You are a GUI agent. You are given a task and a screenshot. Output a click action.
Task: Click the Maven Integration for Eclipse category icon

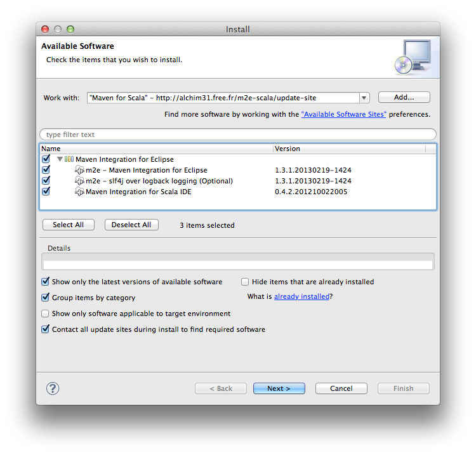click(69, 159)
